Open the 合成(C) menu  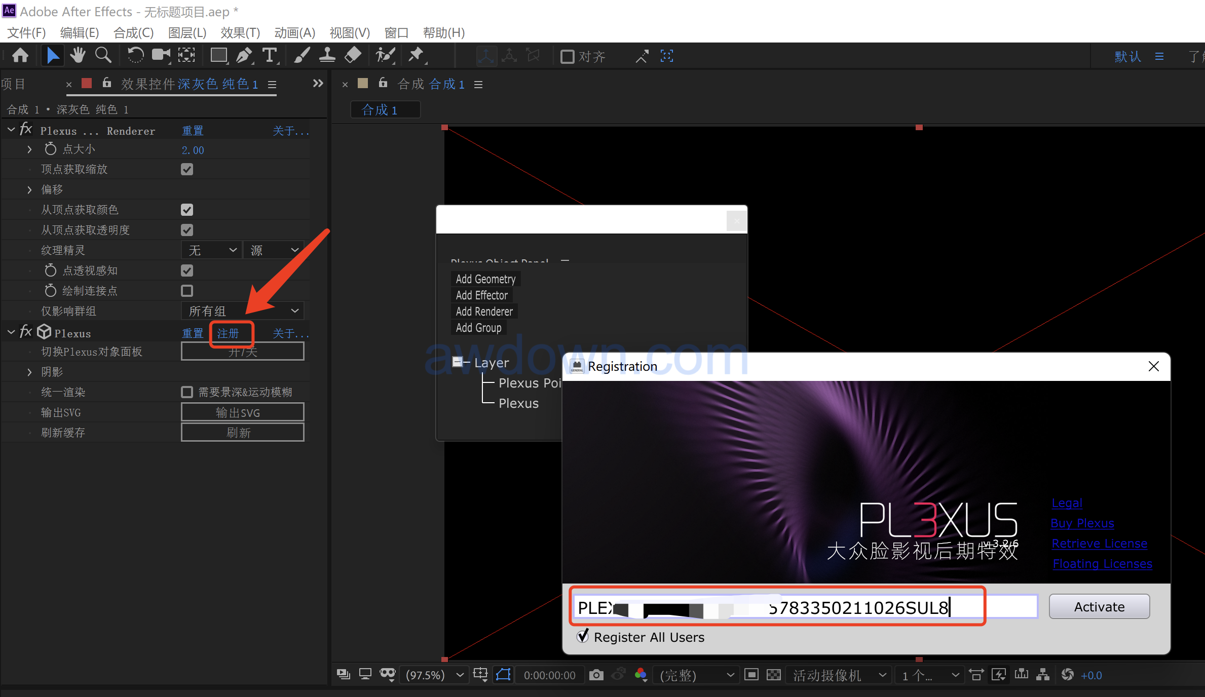133,33
